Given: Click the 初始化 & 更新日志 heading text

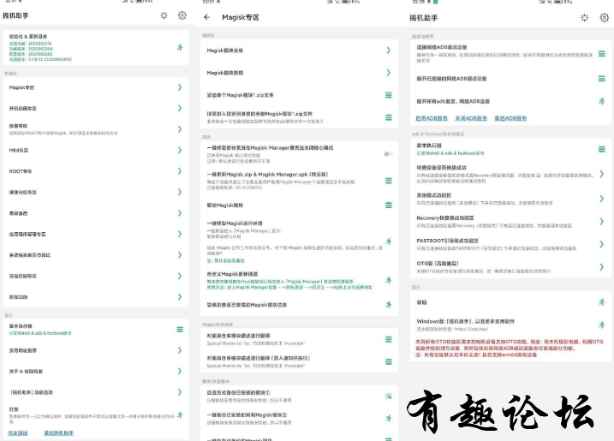Looking at the screenshot, I should point(28,36).
